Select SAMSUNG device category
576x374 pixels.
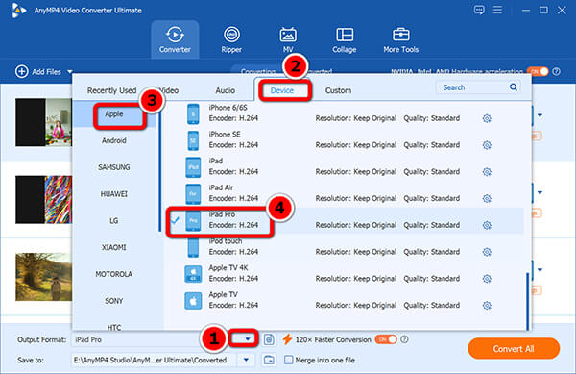pyautogui.click(x=114, y=167)
